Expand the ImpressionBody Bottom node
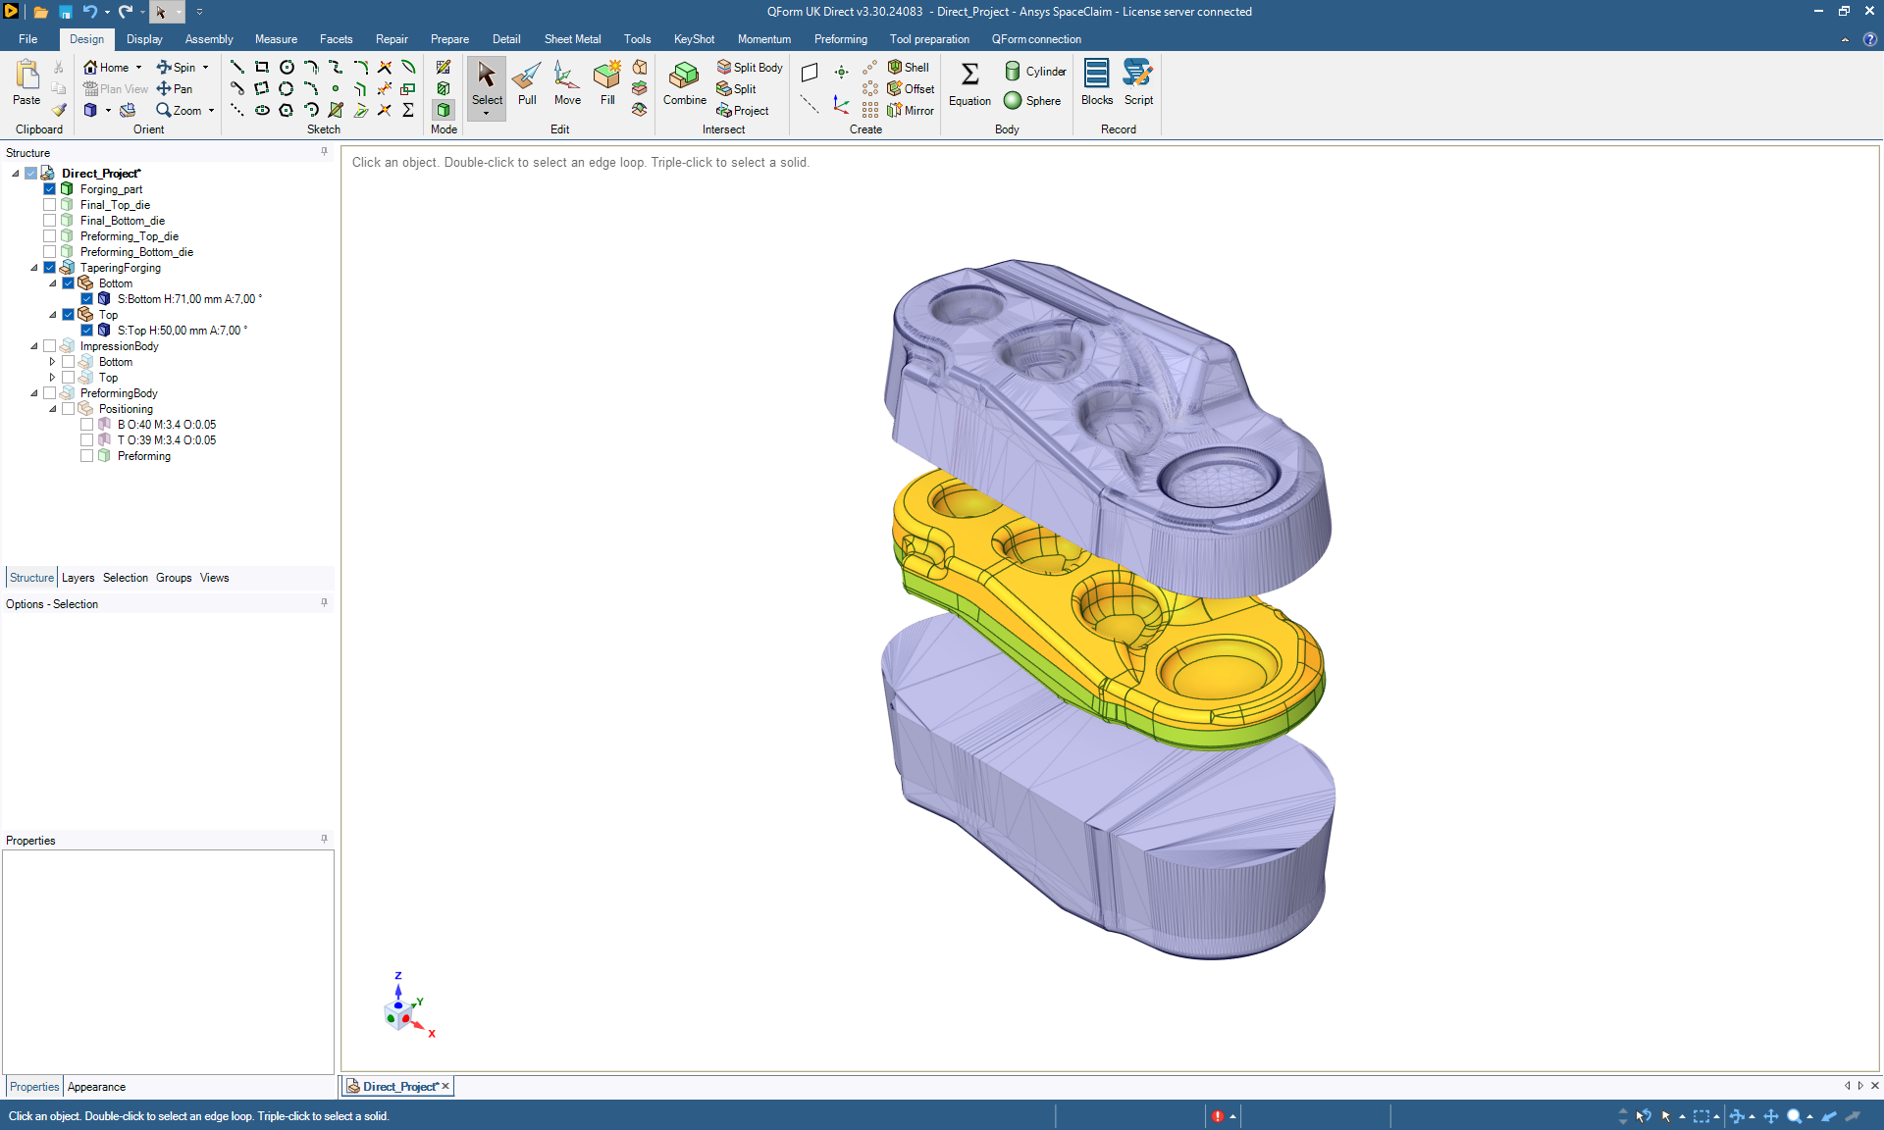 click(x=53, y=362)
